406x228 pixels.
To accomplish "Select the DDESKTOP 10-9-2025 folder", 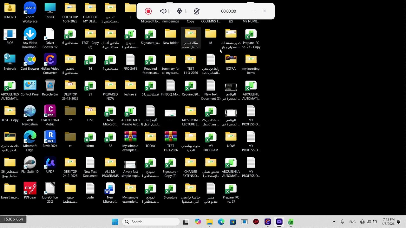I will click(x=70, y=13).
